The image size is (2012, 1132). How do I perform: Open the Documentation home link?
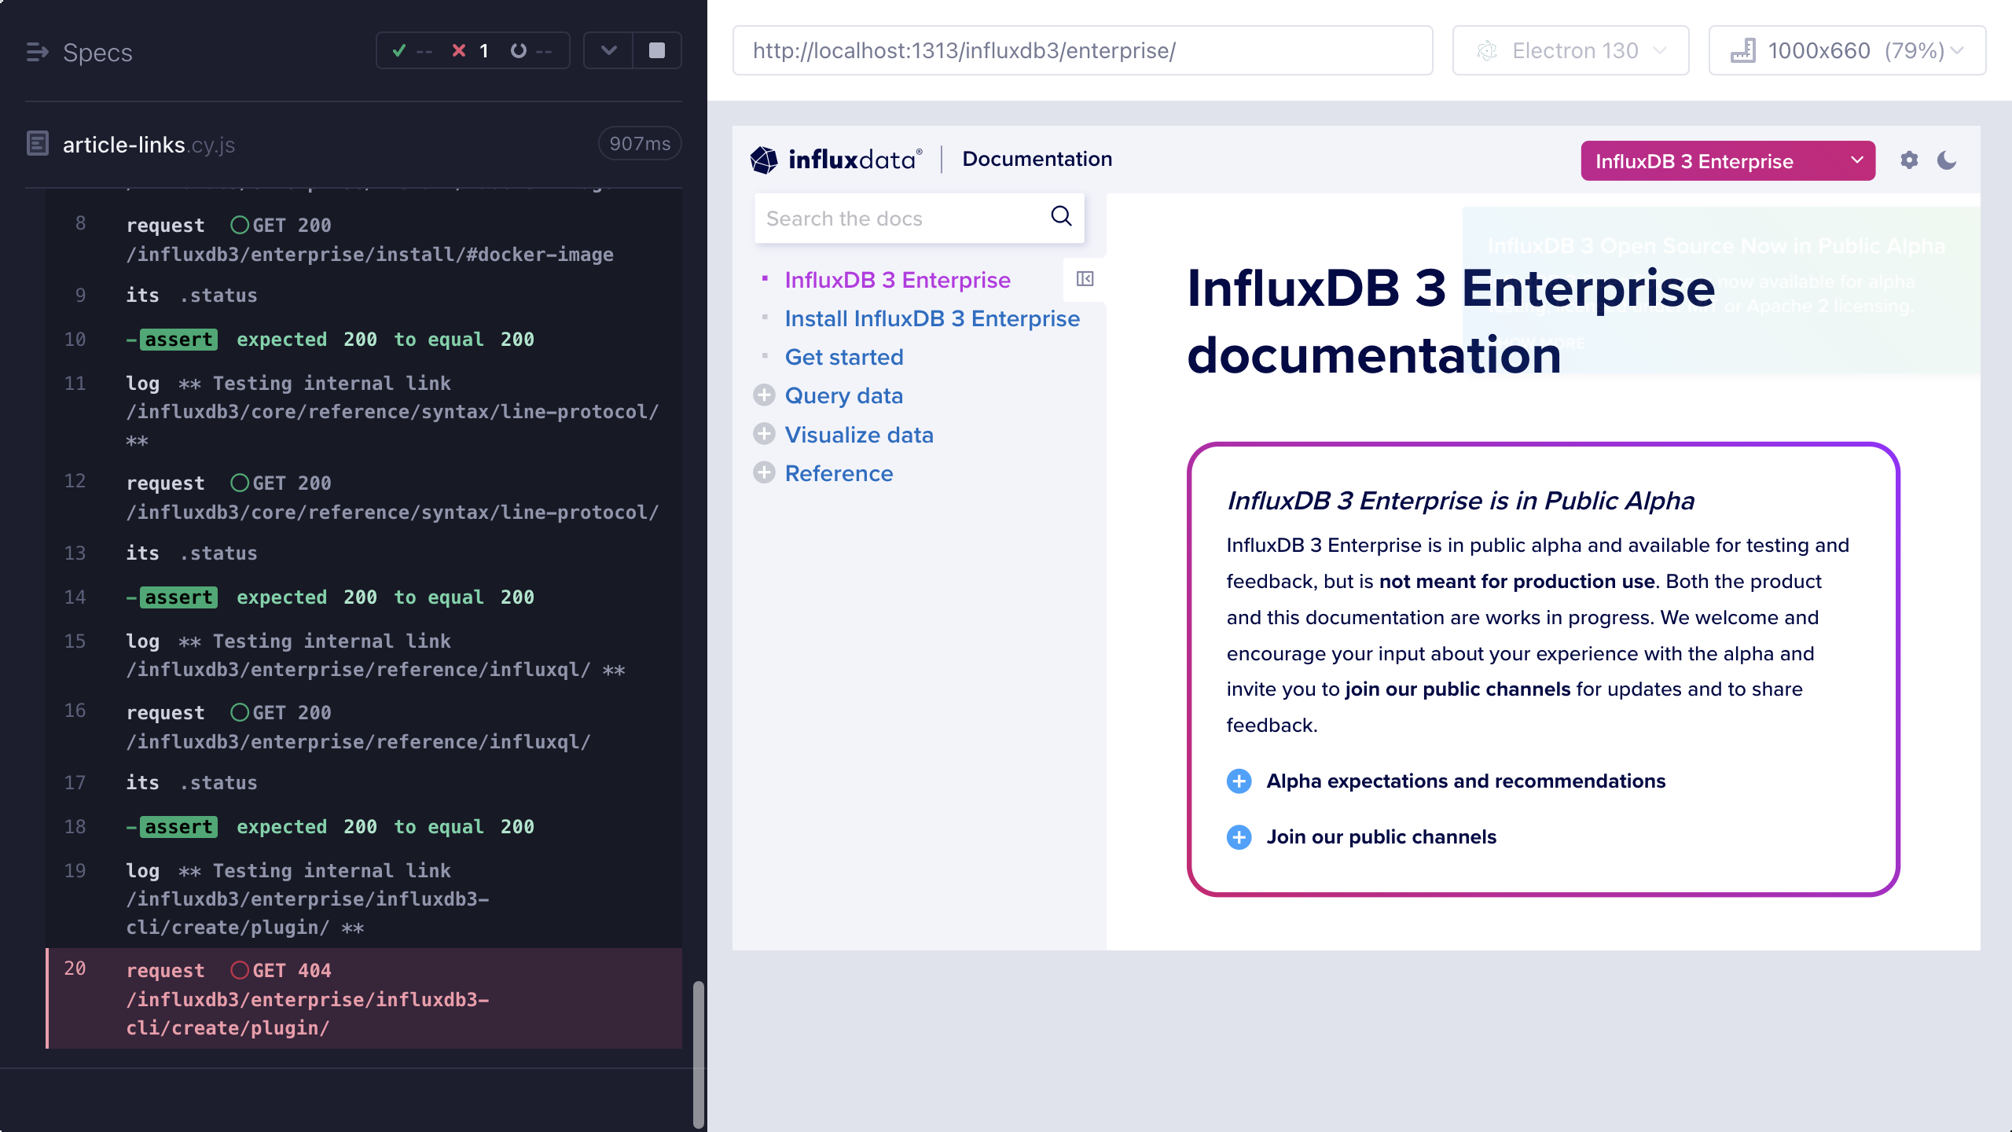(x=1037, y=159)
